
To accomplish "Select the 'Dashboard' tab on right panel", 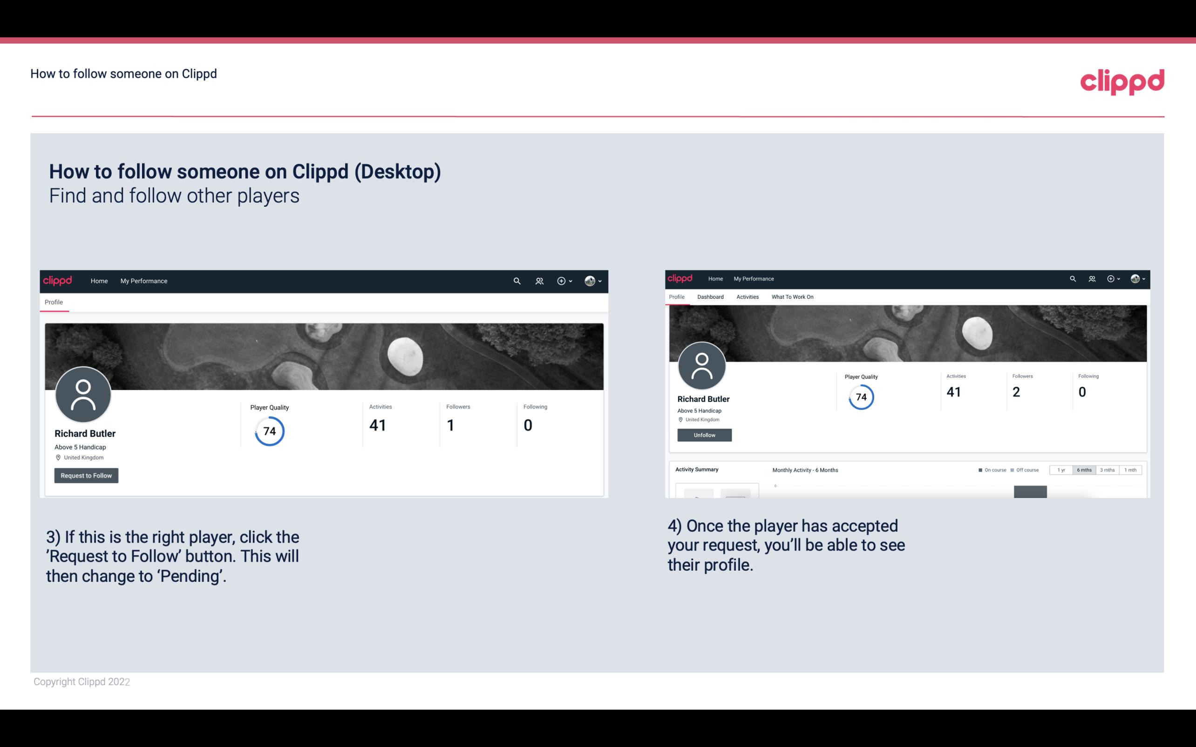I will point(710,297).
